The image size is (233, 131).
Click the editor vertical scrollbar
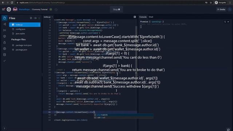(x=136, y=49)
